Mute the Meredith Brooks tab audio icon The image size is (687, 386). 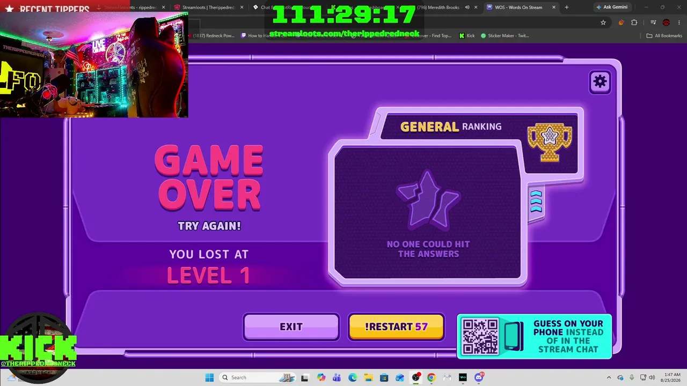pos(467,8)
